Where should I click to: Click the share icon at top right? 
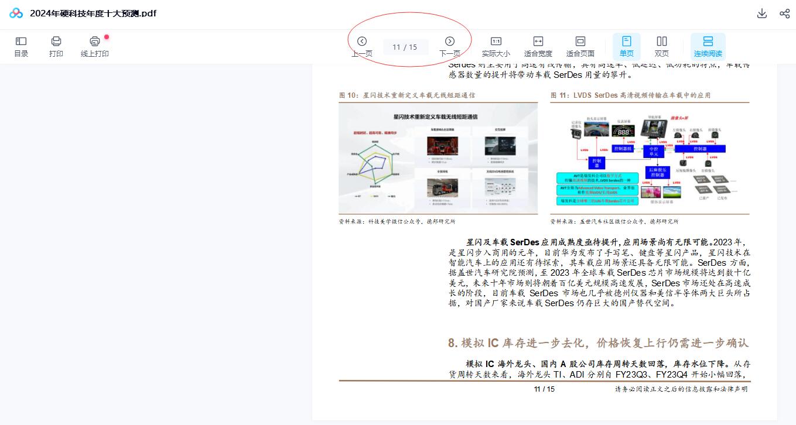coord(785,13)
